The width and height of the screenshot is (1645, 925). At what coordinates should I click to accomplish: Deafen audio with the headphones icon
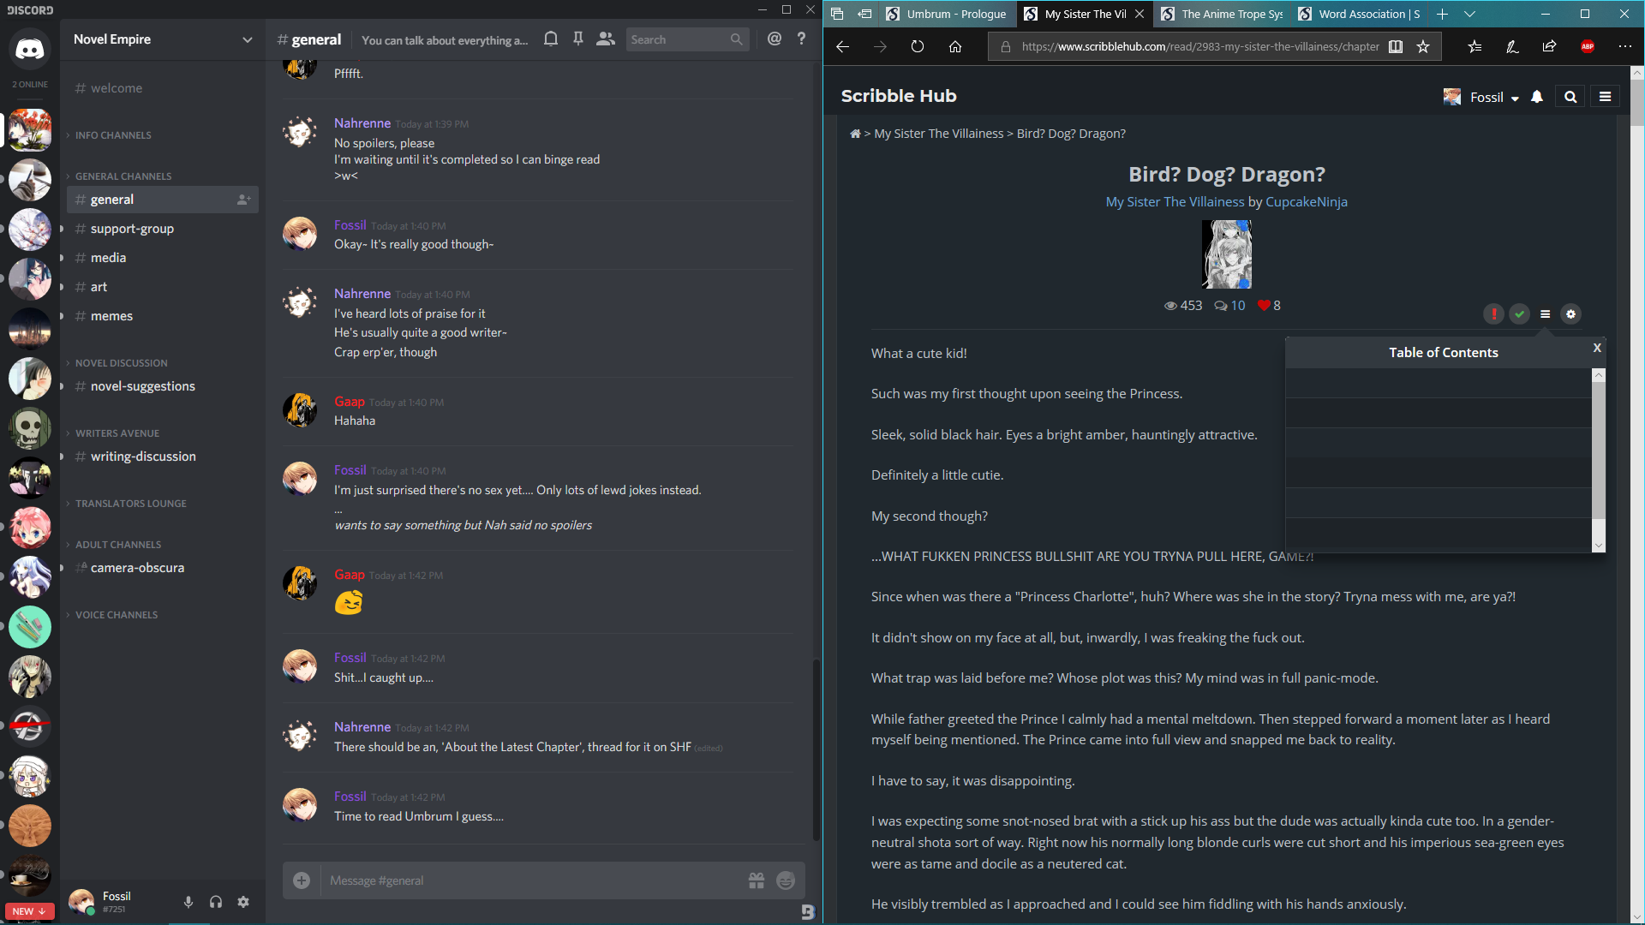coord(215,902)
